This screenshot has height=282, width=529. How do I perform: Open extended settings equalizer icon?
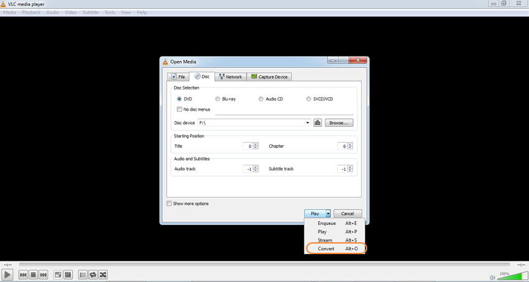tap(68, 275)
